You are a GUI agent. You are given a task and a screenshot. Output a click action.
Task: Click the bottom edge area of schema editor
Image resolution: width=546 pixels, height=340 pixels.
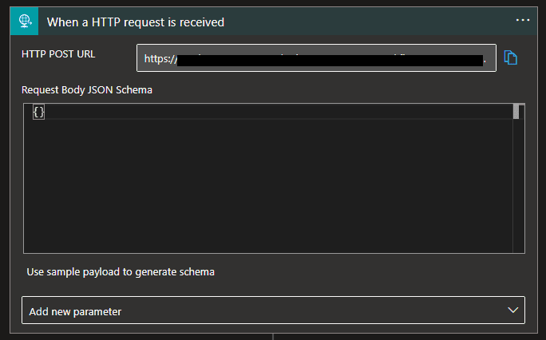point(267,249)
